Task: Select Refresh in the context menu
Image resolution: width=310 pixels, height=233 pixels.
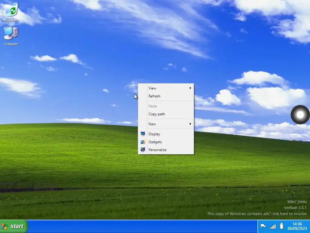Action: (x=166, y=96)
